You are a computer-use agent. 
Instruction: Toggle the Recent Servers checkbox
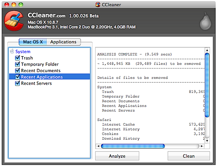point(17,83)
